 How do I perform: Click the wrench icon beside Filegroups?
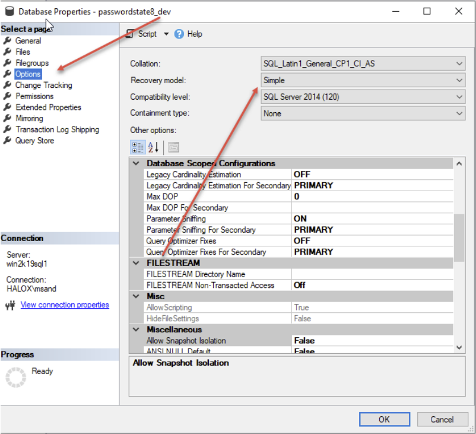(x=7, y=63)
